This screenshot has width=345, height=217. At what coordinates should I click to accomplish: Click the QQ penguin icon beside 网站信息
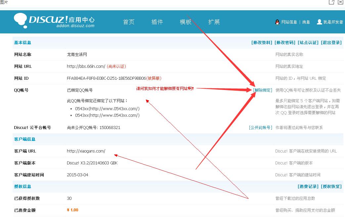pos(277,22)
